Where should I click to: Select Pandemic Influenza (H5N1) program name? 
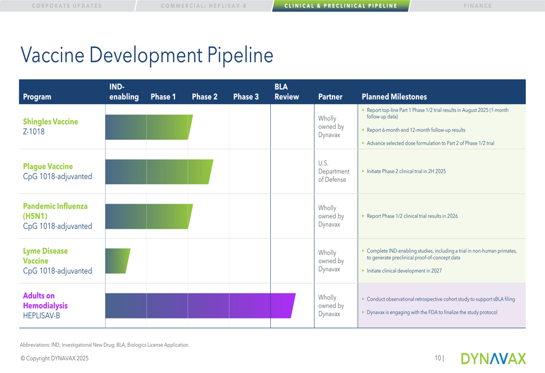[55, 211]
